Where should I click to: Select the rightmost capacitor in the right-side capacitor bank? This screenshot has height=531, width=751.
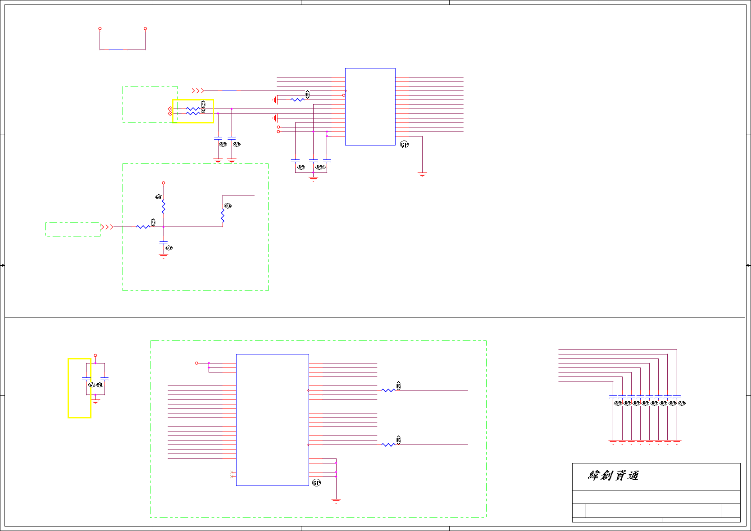point(677,396)
